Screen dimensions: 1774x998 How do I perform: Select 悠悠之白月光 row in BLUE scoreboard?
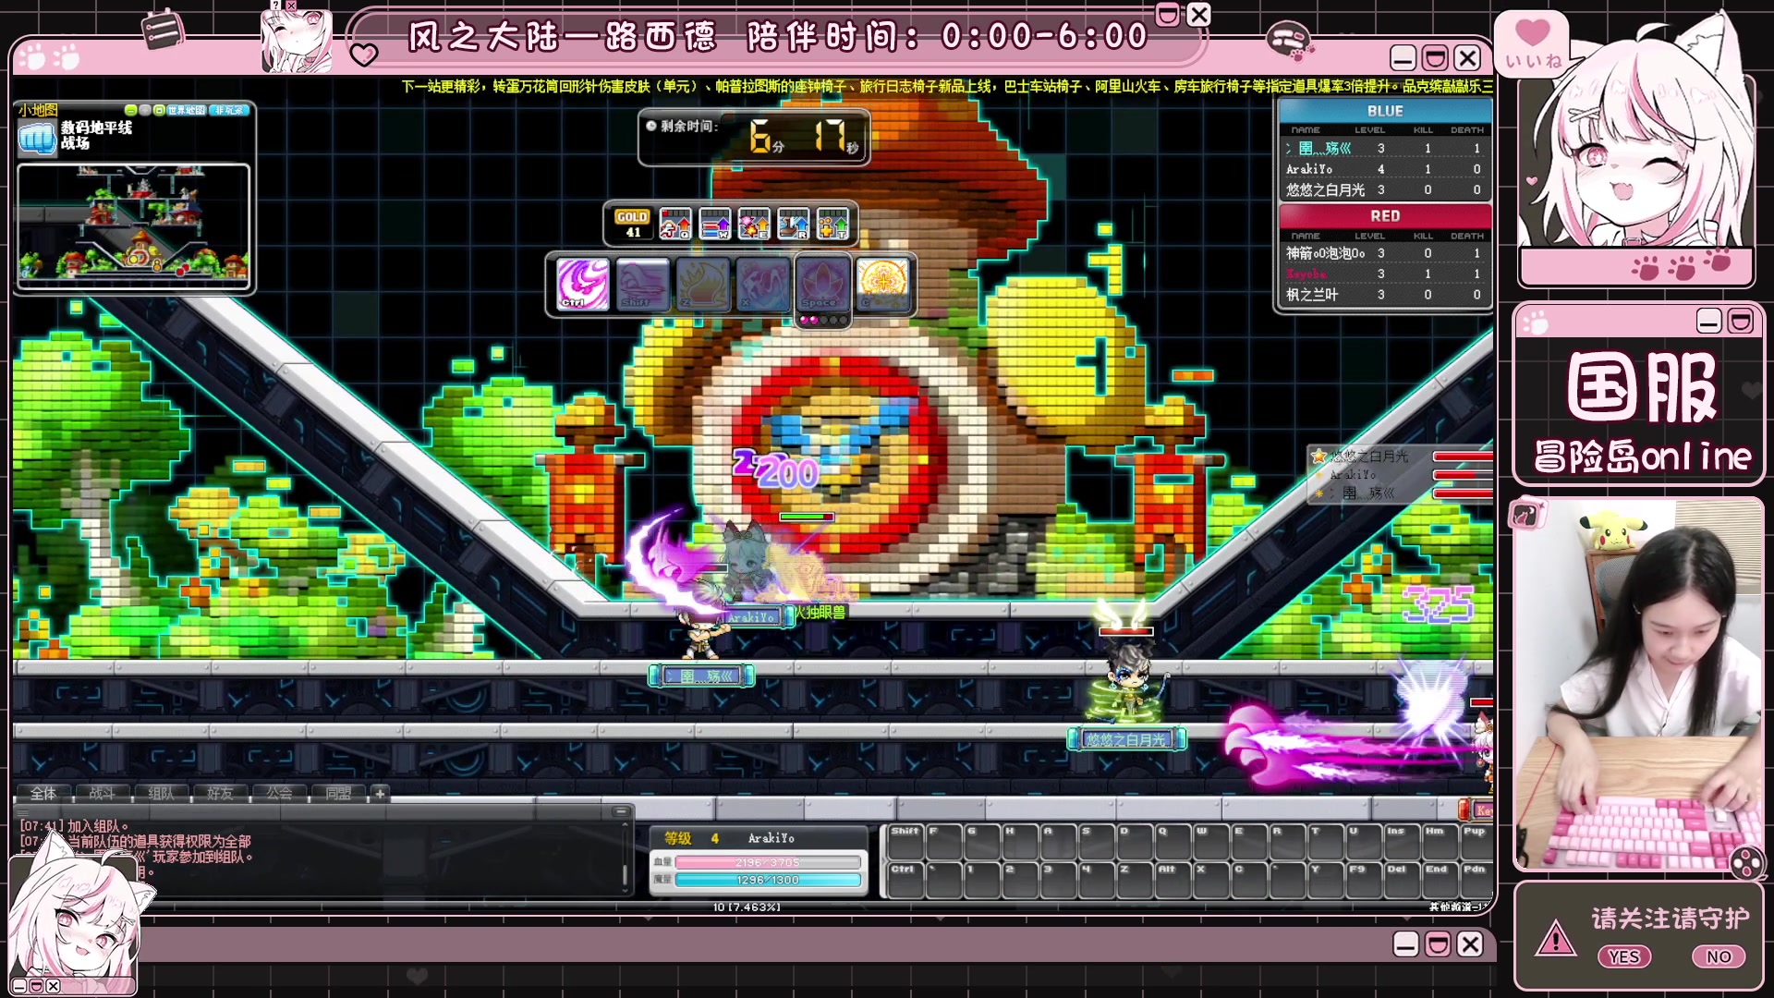(x=1385, y=190)
